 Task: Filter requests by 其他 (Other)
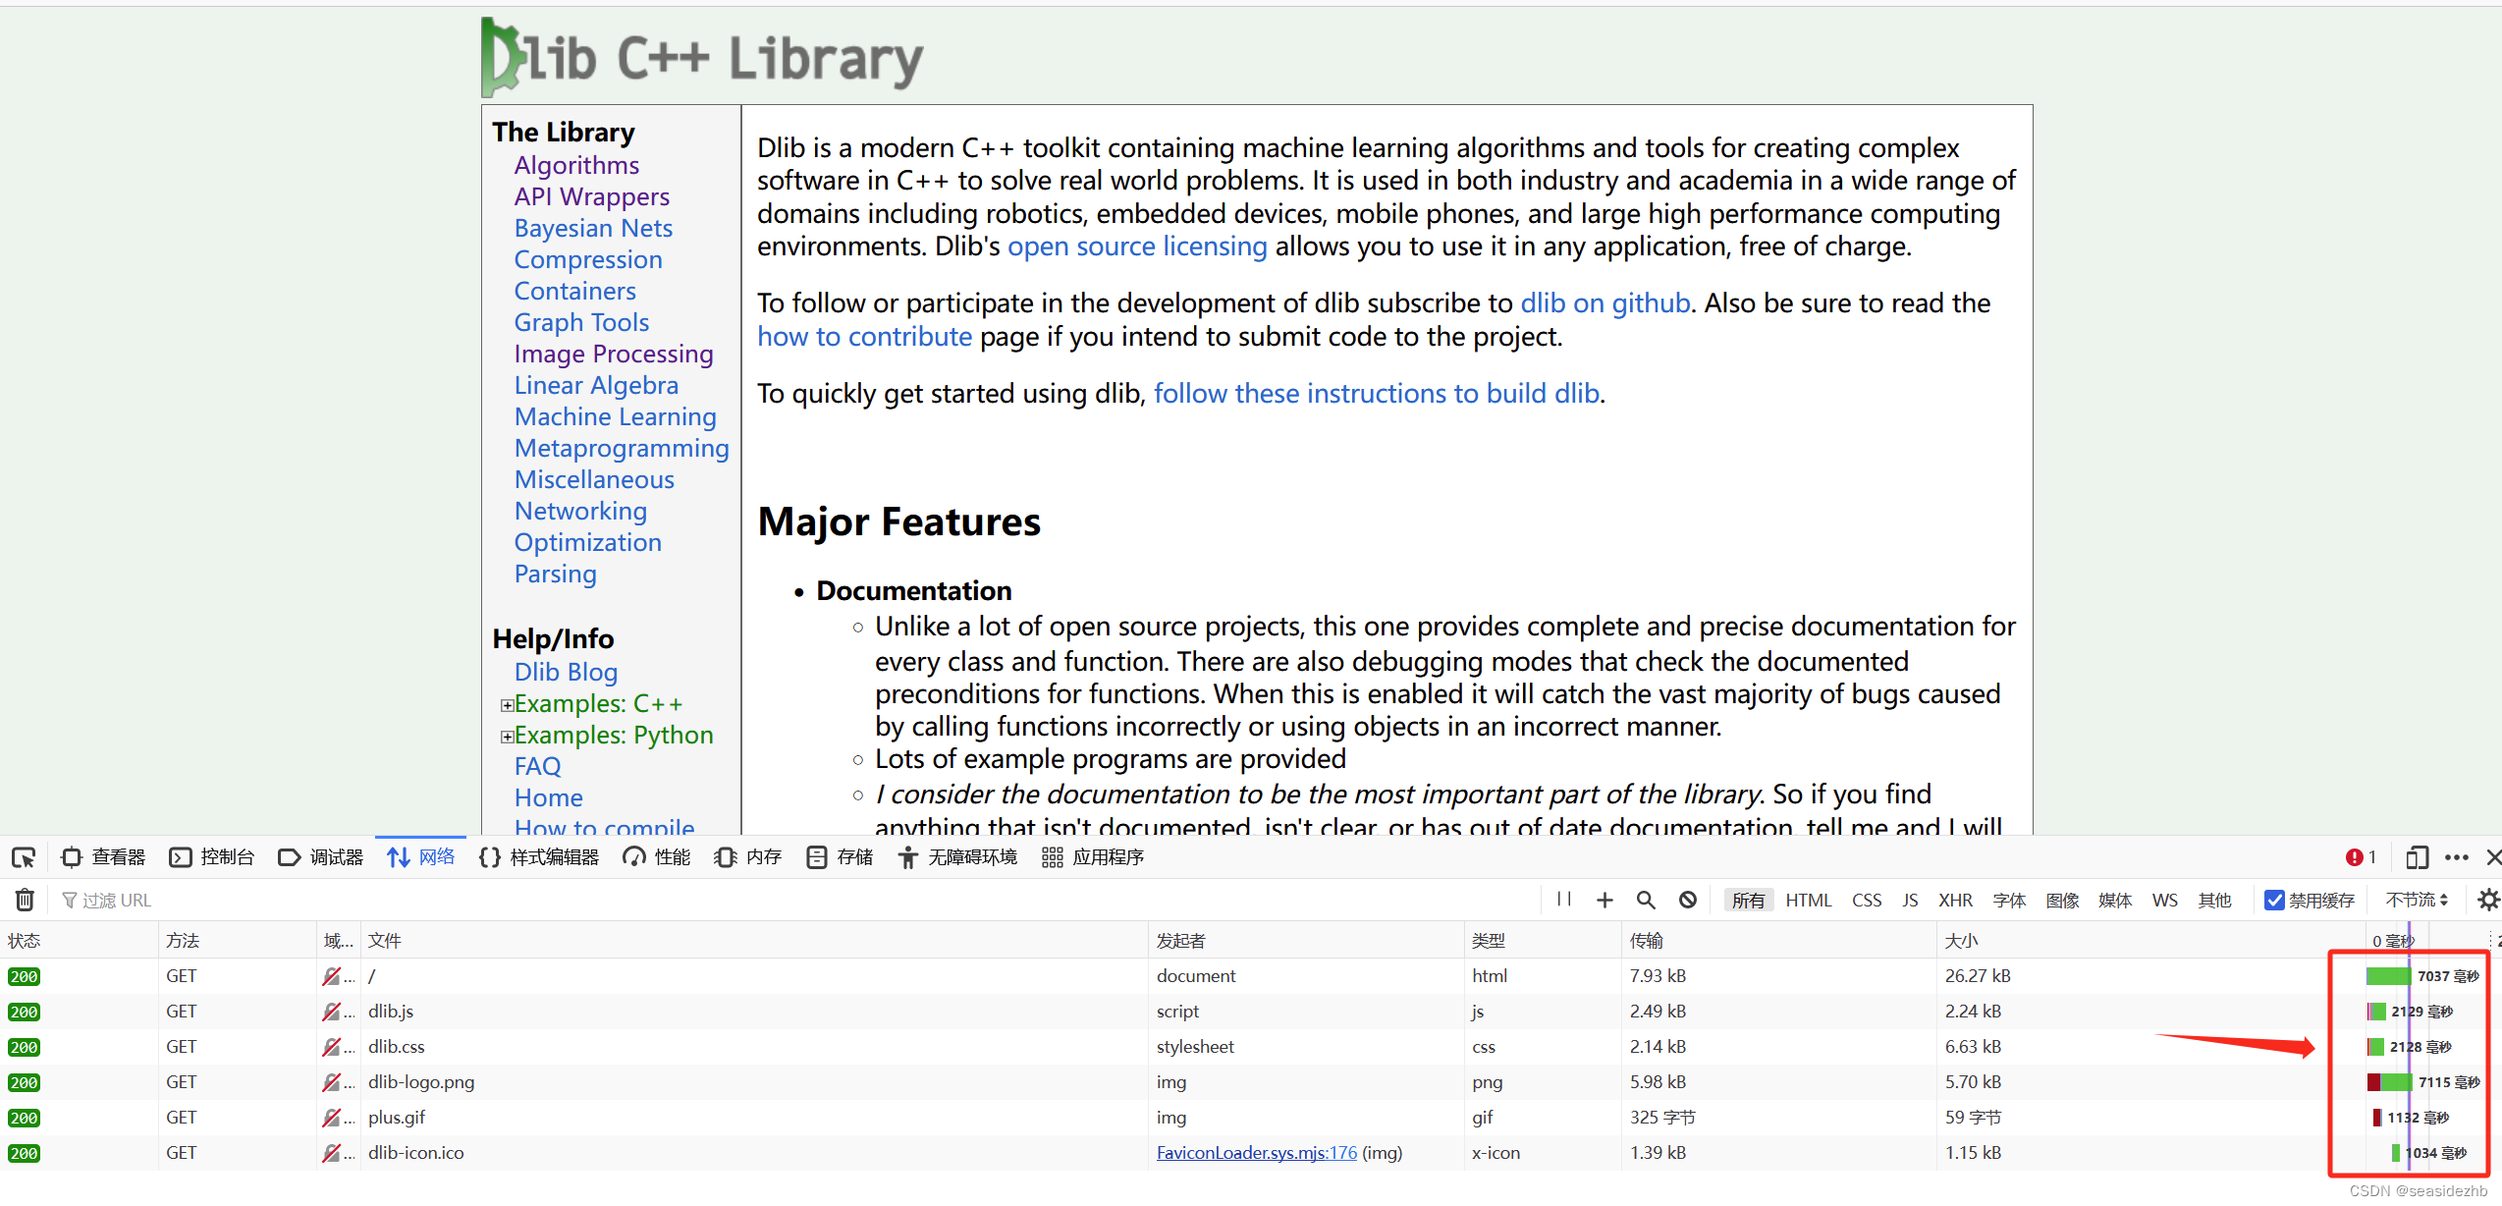[2214, 900]
